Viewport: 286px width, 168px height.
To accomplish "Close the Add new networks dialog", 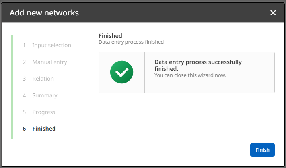I will [x=273, y=13].
